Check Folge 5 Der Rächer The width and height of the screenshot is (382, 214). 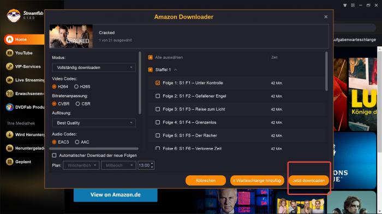158,135
